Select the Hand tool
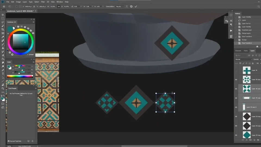Viewport: 261px width, 147px height. [x=3, y=85]
